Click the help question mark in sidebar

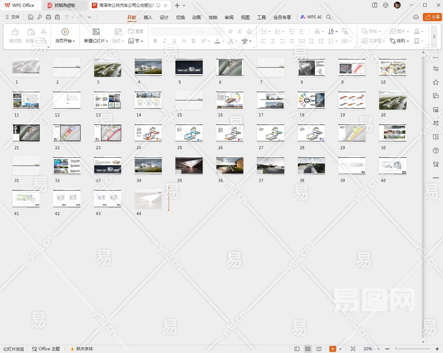(436, 151)
